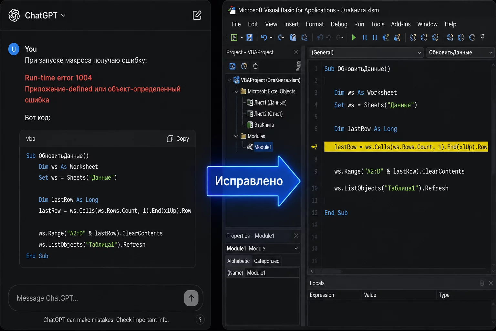Open the View menu
The width and height of the screenshot is (496, 331).
coord(271,24)
